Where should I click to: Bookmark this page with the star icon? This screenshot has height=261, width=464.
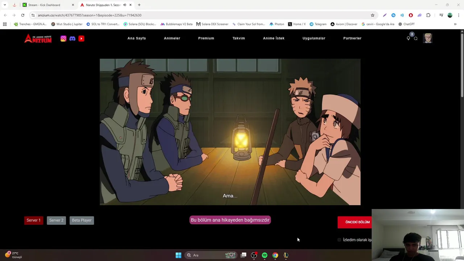(372, 15)
